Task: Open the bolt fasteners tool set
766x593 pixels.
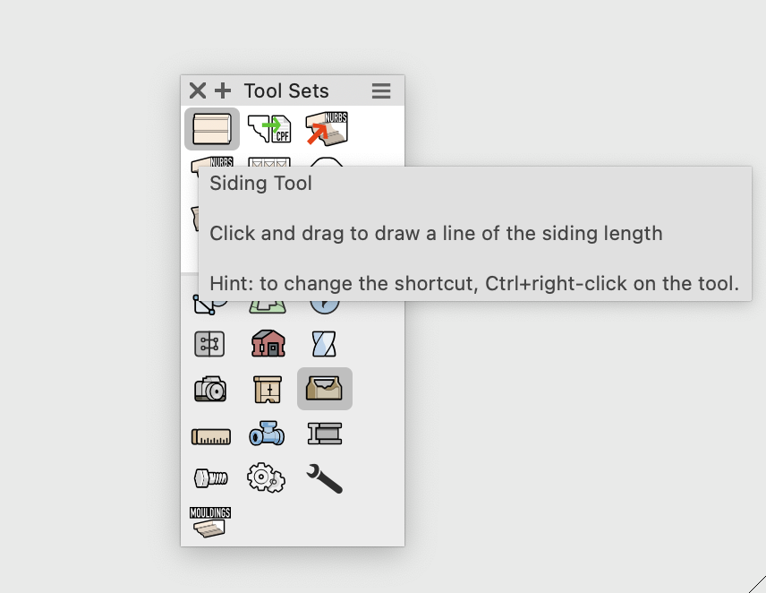Action: tap(210, 478)
